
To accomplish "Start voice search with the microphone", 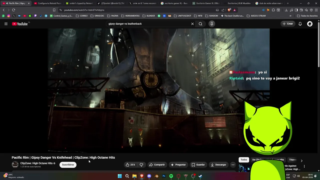I will coord(212,24).
